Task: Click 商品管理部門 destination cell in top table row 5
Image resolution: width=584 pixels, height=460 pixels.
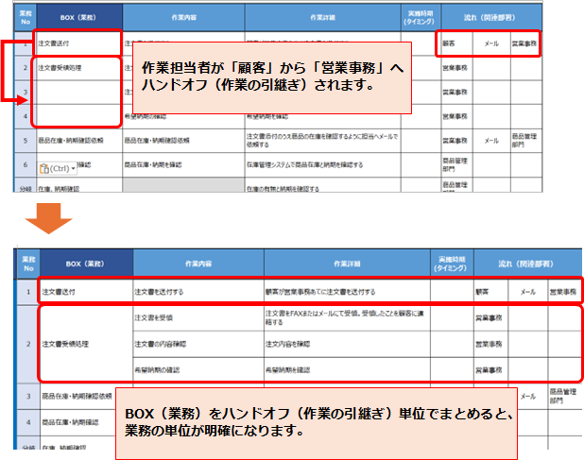Action: (x=525, y=141)
